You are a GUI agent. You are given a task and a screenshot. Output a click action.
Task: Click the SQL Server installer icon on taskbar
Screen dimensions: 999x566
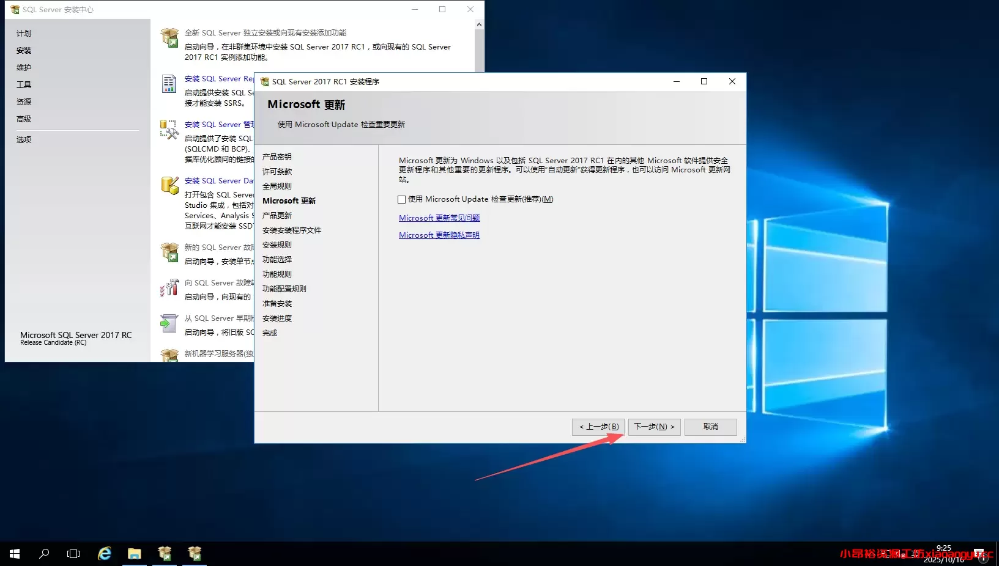tap(165, 553)
